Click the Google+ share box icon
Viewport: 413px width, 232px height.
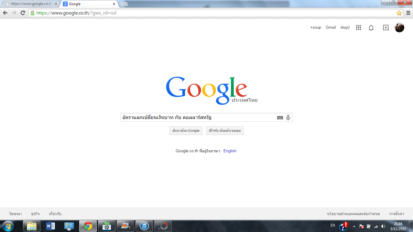(386, 27)
